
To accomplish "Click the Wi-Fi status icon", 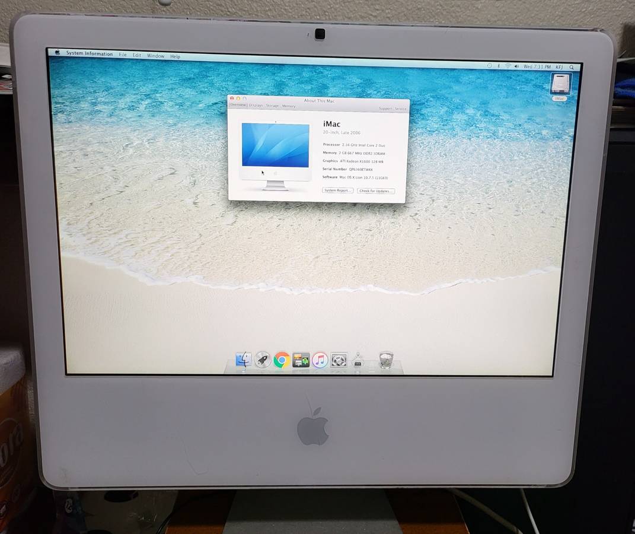I will pos(508,66).
